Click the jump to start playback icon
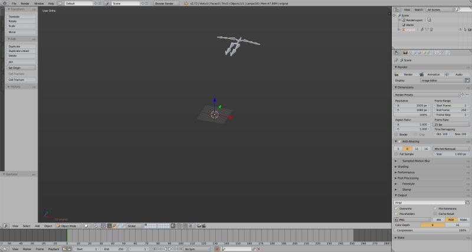Image resolution: width=472 pixels, height=252 pixels. pos(156,249)
